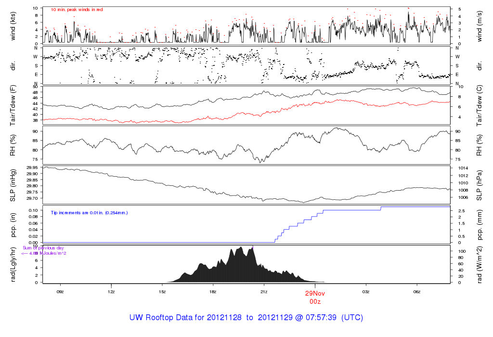Click the 29Nov 00z date marker
Screen dimensions: 493x337
coord(315,297)
